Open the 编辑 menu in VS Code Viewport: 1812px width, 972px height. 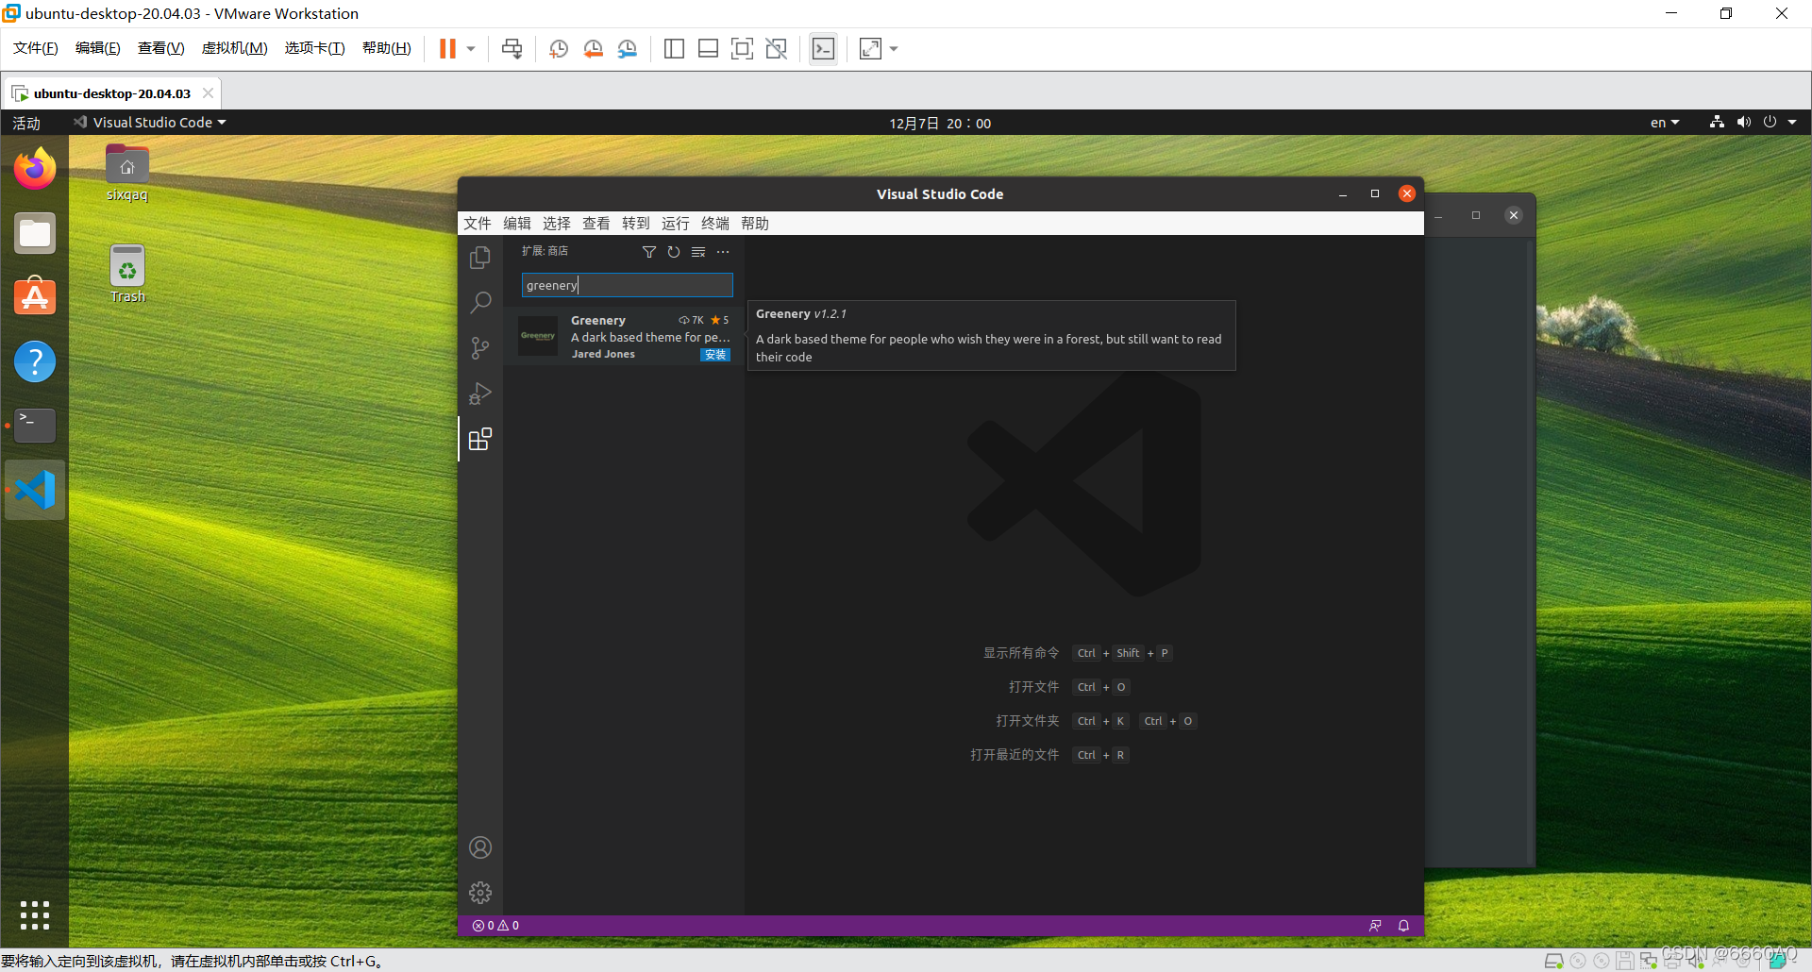[x=517, y=224]
